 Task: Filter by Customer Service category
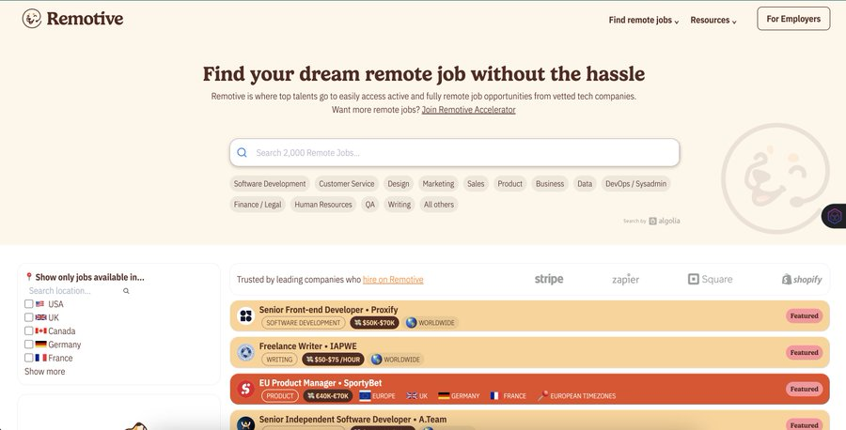(x=346, y=184)
